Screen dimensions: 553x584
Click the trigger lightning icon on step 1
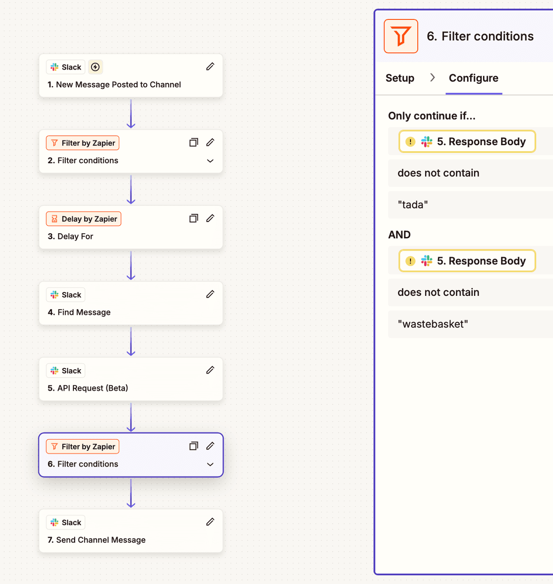pyautogui.click(x=95, y=67)
